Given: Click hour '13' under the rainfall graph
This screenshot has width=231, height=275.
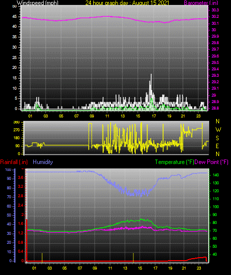Looking at the screenshot, I should 125,268.
